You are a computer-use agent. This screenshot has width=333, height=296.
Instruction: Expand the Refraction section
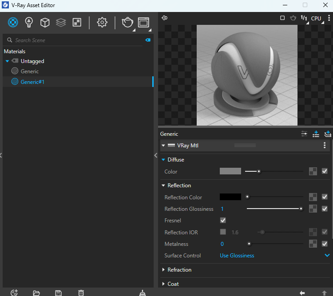[179, 270]
